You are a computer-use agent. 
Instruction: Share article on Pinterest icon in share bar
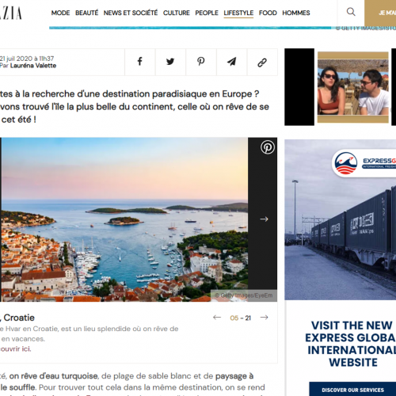point(201,62)
